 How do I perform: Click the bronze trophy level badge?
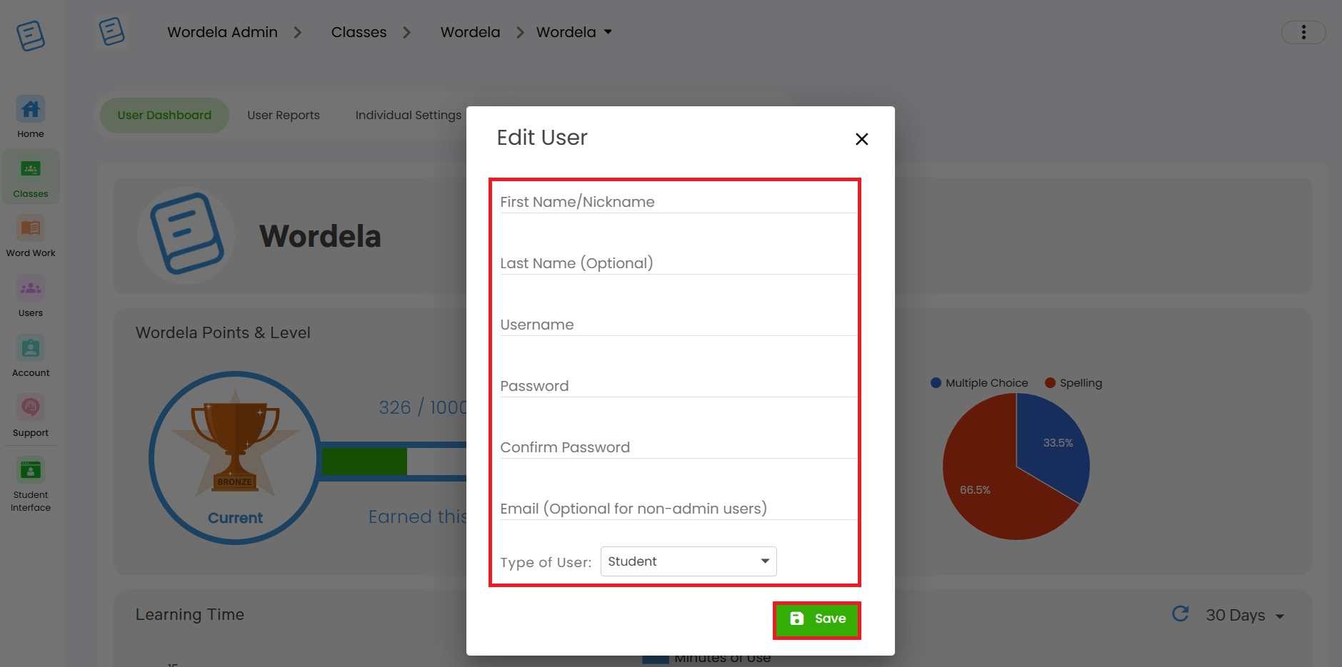point(235,457)
